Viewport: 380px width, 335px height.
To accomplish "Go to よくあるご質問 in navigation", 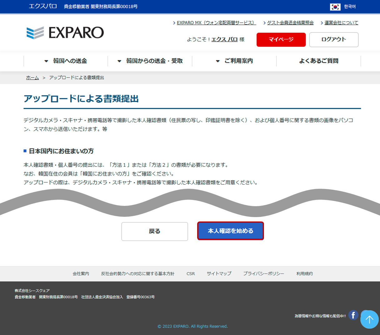I will point(319,61).
